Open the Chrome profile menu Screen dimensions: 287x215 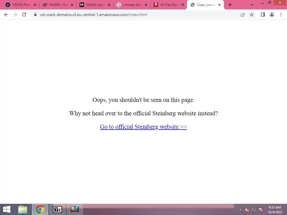coord(272,15)
